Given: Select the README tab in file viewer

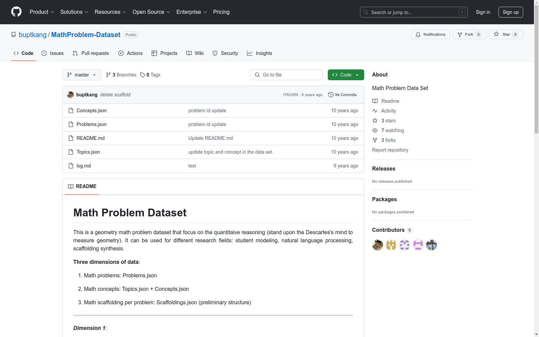Looking at the screenshot, I should (x=82, y=186).
